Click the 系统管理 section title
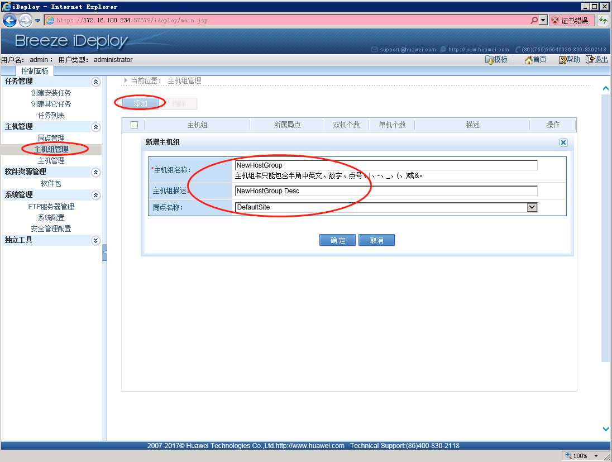The image size is (612, 462). pos(19,194)
